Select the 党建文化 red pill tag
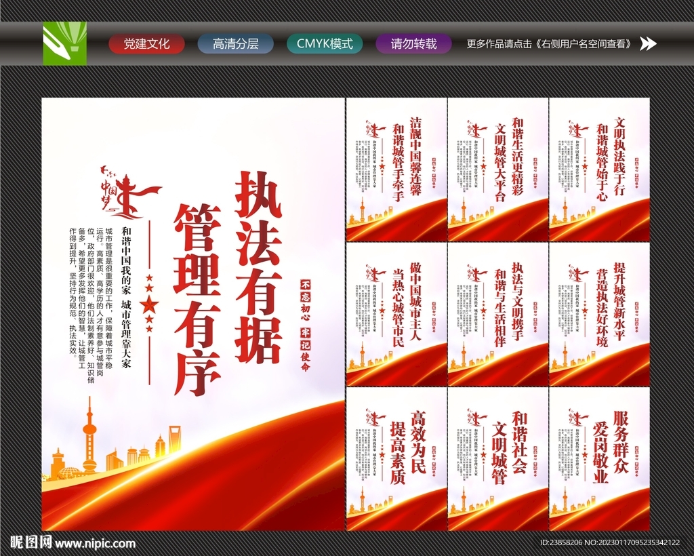The height and width of the screenshot is (556, 694). pos(146,44)
